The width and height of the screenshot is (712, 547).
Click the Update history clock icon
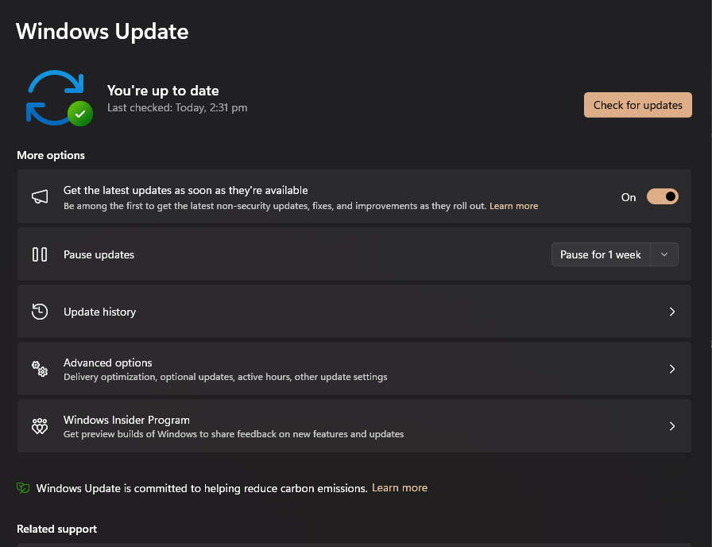40,312
